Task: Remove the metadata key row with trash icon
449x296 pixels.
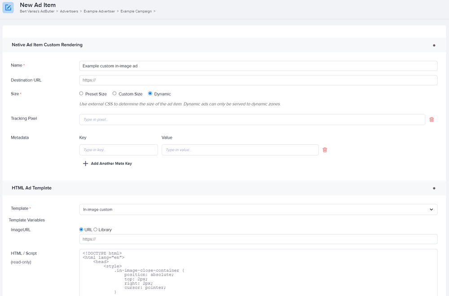Action: tap(325, 150)
